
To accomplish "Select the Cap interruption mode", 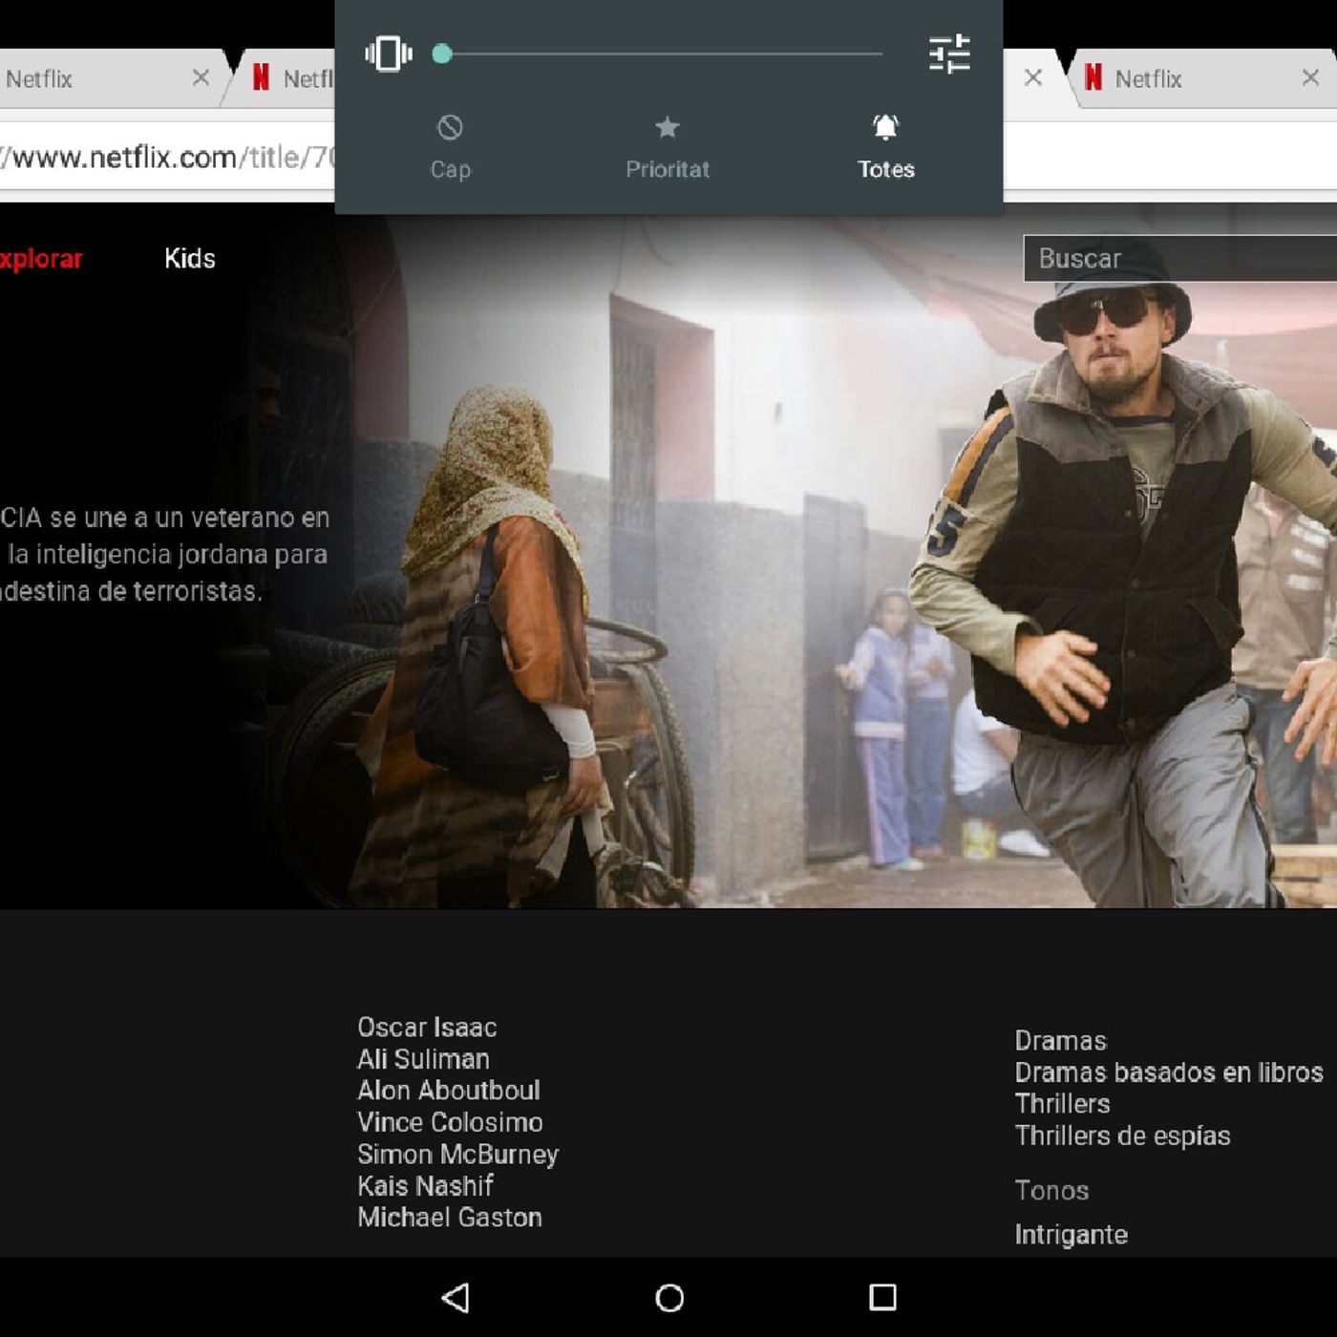I will (450, 147).
